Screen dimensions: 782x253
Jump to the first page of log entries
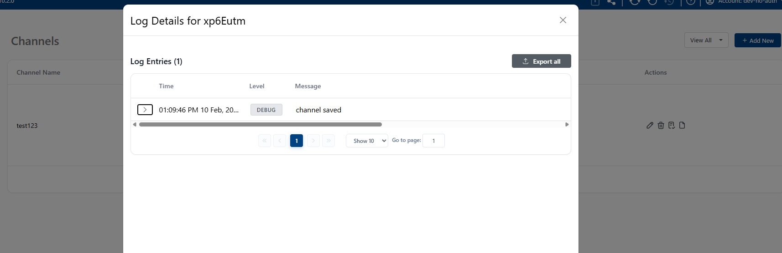(x=265, y=141)
